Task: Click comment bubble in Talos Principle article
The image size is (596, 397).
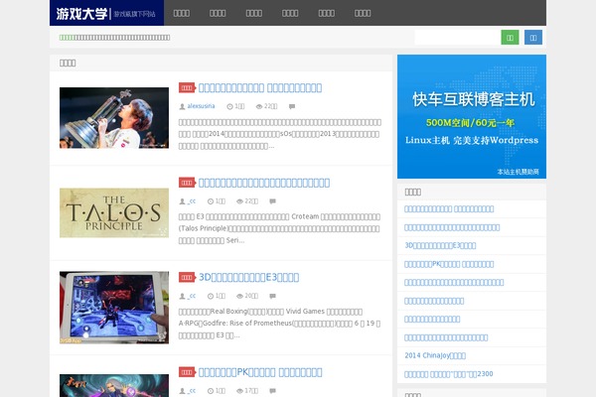Action: coord(272,201)
